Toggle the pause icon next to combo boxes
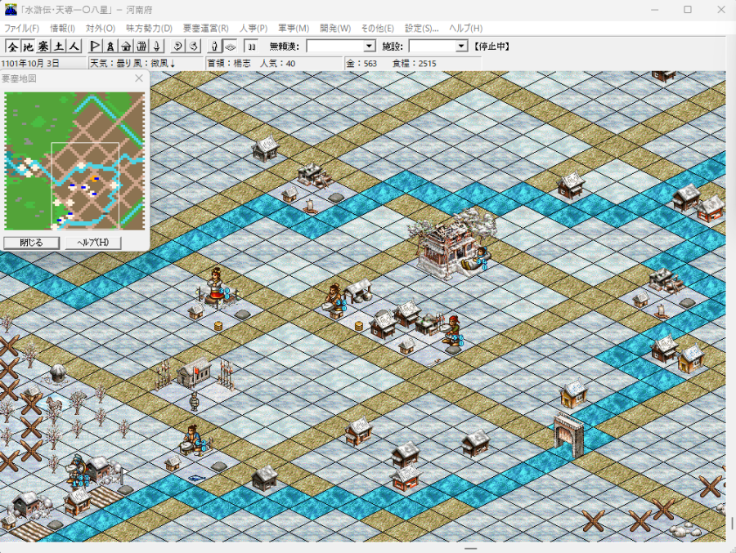This screenshot has height=553, width=736. pos(249,47)
